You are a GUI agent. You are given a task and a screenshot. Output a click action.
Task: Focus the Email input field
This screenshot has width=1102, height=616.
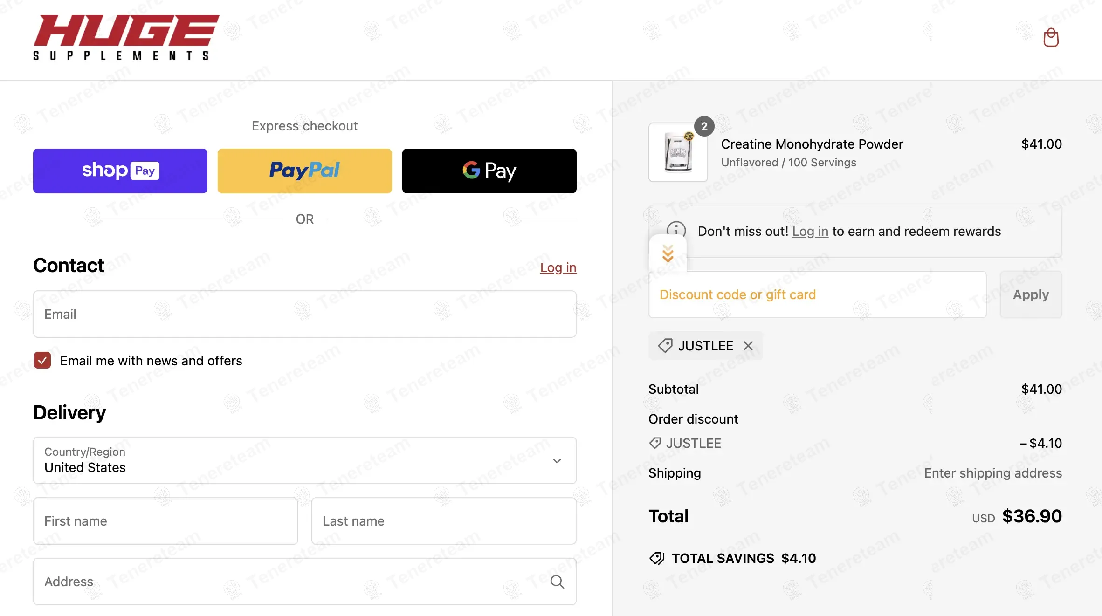(x=305, y=314)
